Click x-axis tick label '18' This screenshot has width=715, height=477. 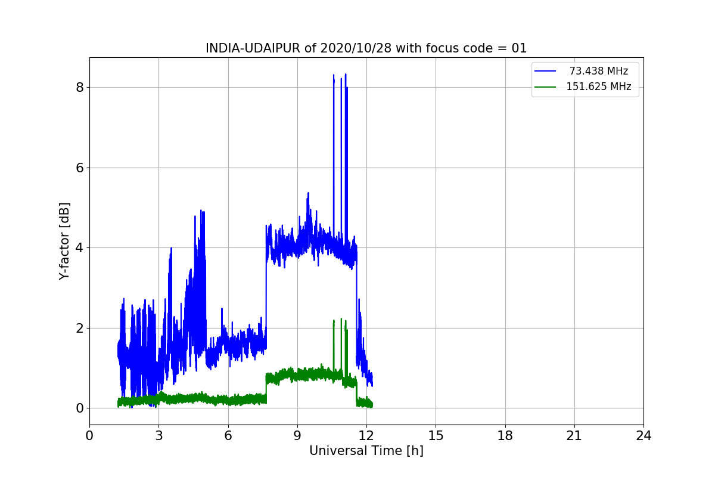pos(505,436)
